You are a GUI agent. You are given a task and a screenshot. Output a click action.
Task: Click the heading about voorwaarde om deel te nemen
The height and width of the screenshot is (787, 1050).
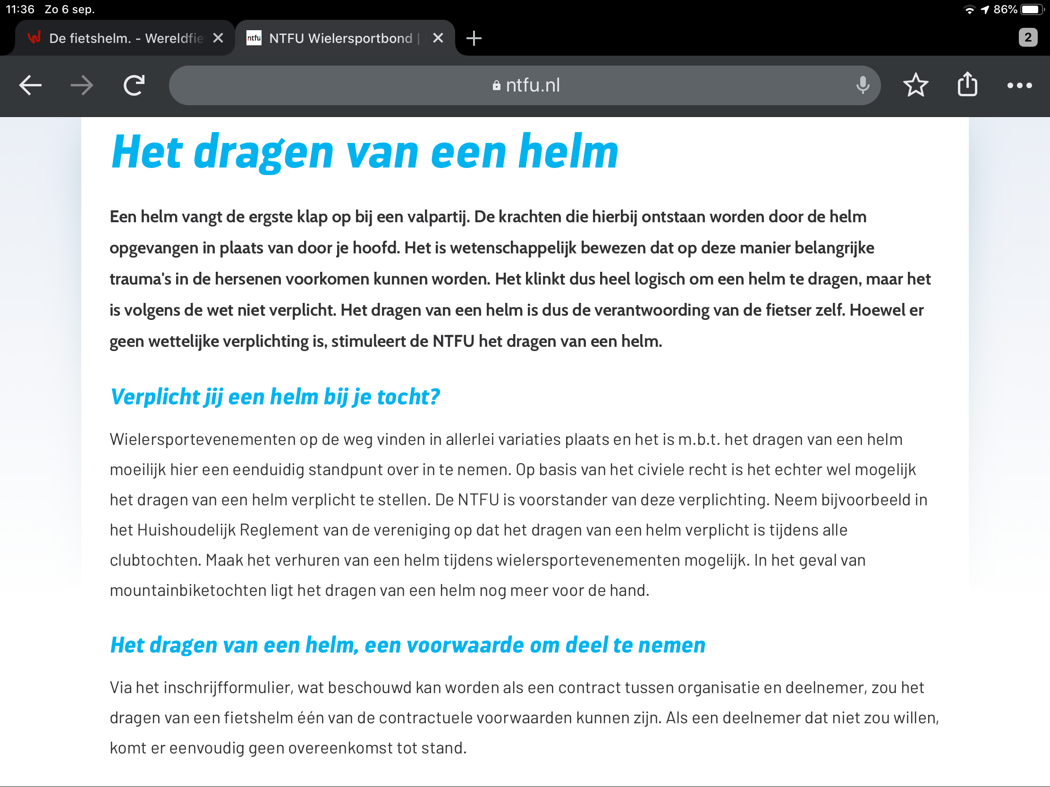click(407, 645)
